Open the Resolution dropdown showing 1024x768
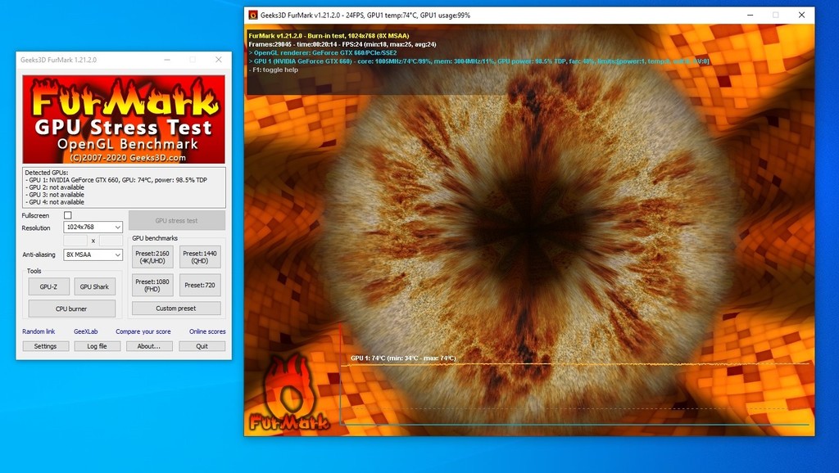 [x=93, y=227]
